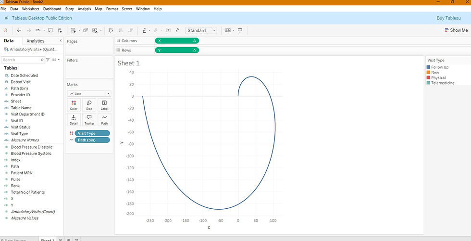The image size is (471, 241).
Task: Click the New orange legend swatch
Action: 428,73
